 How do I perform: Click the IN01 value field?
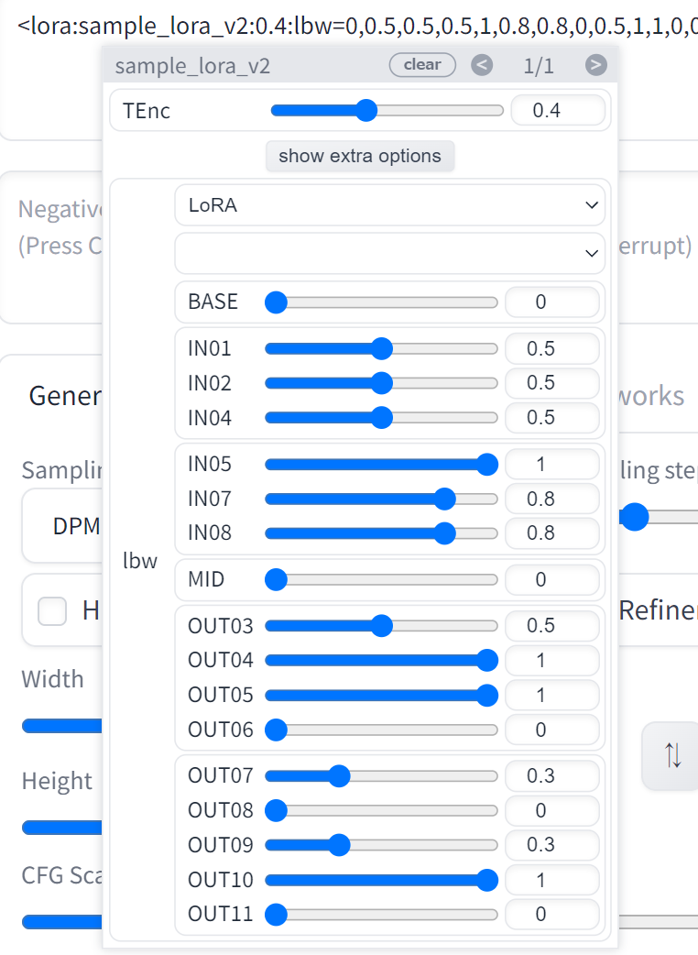click(551, 349)
